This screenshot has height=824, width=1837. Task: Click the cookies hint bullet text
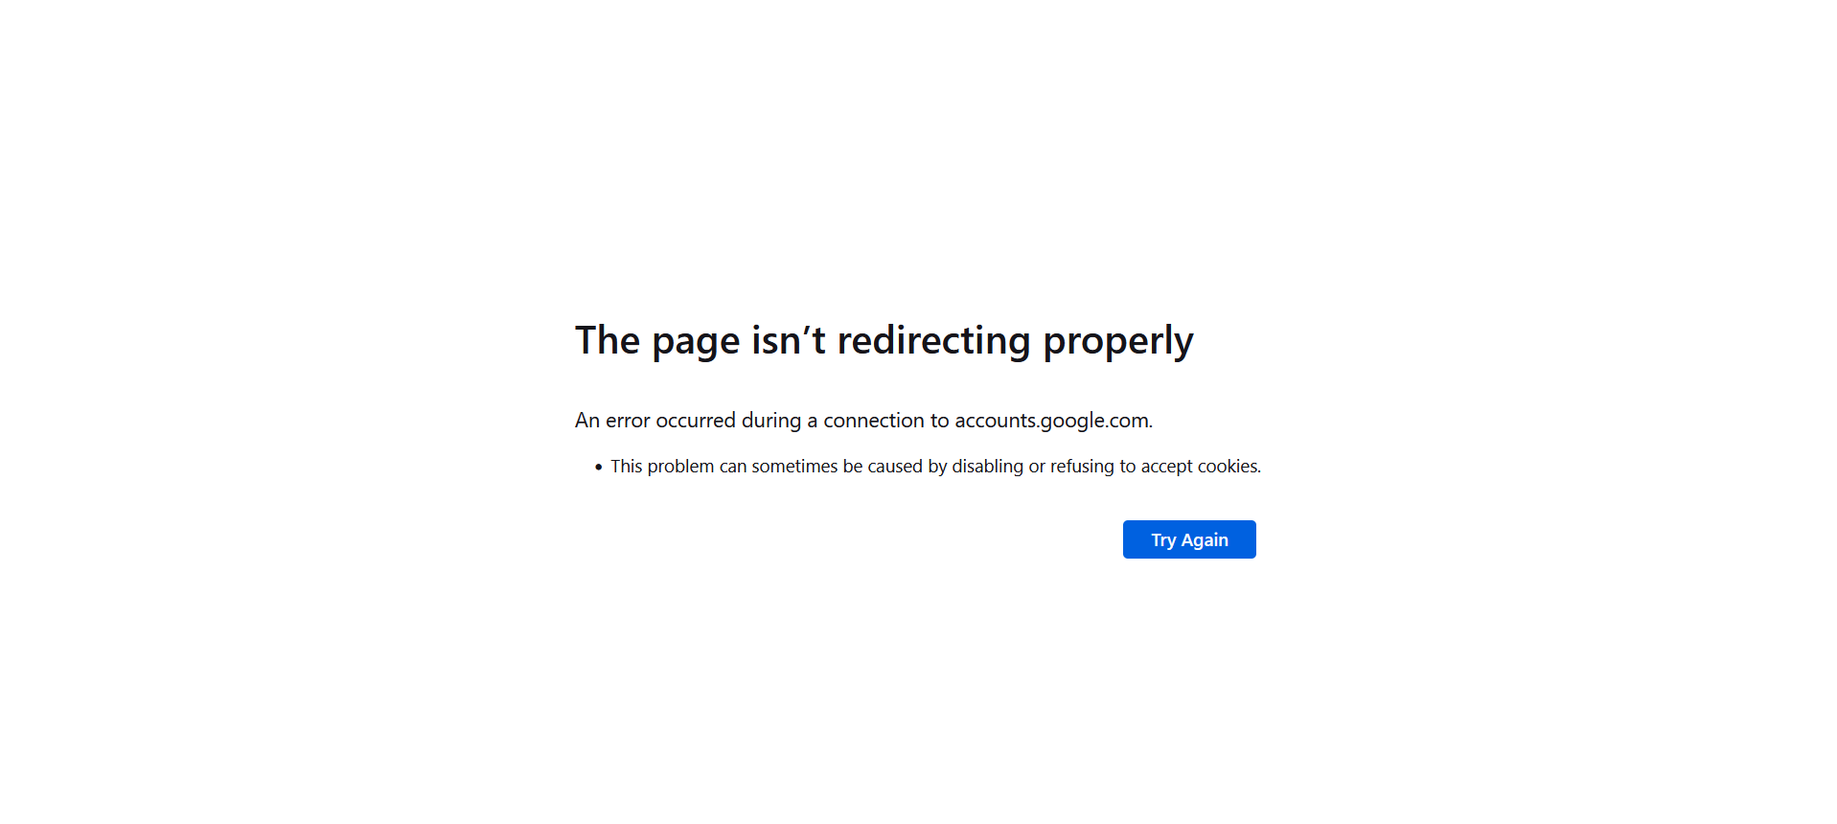click(x=935, y=467)
